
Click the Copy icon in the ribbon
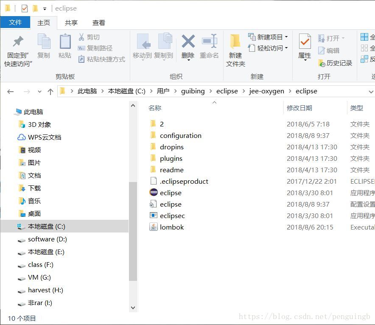44,41
